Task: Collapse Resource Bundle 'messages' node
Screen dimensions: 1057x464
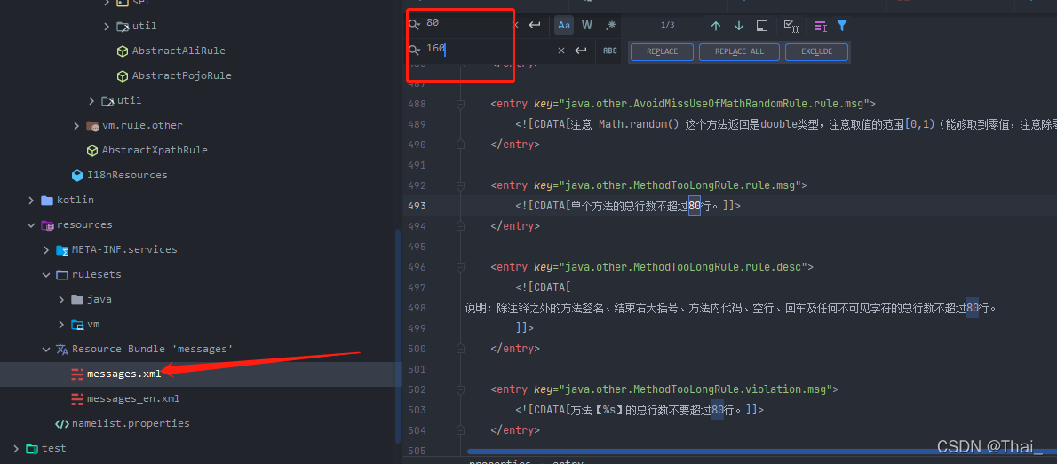Action: coord(46,349)
